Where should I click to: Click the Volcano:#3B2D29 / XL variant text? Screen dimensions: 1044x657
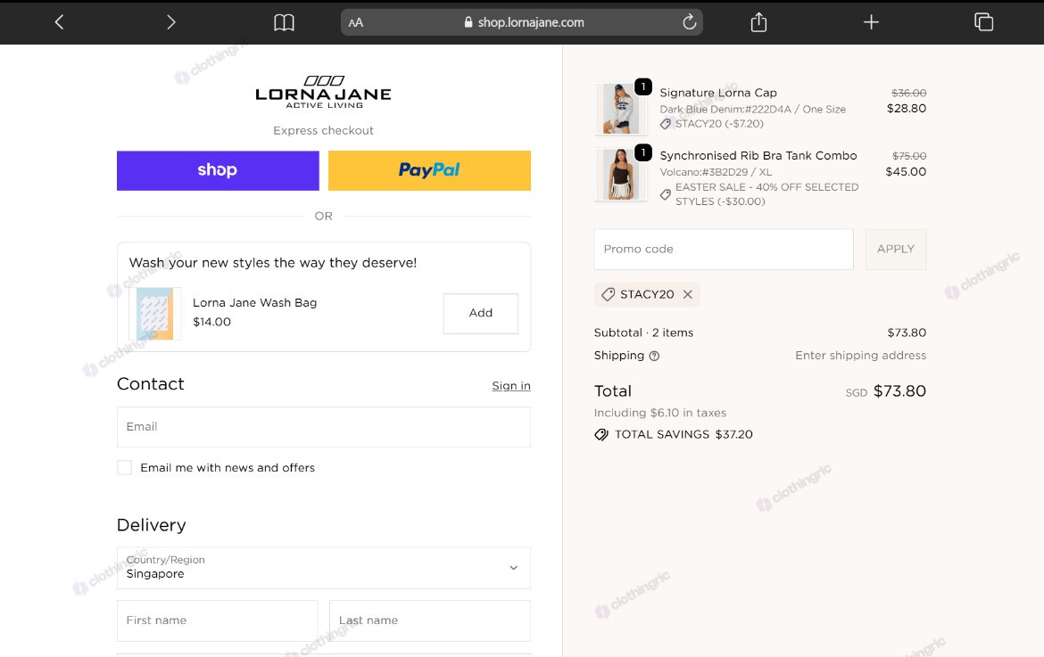pyautogui.click(x=716, y=172)
